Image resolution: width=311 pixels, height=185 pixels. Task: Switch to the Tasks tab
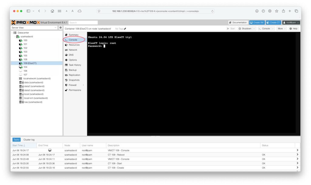point(16,140)
